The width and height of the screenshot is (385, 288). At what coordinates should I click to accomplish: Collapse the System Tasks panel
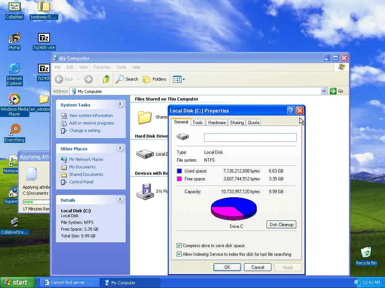coord(120,104)
